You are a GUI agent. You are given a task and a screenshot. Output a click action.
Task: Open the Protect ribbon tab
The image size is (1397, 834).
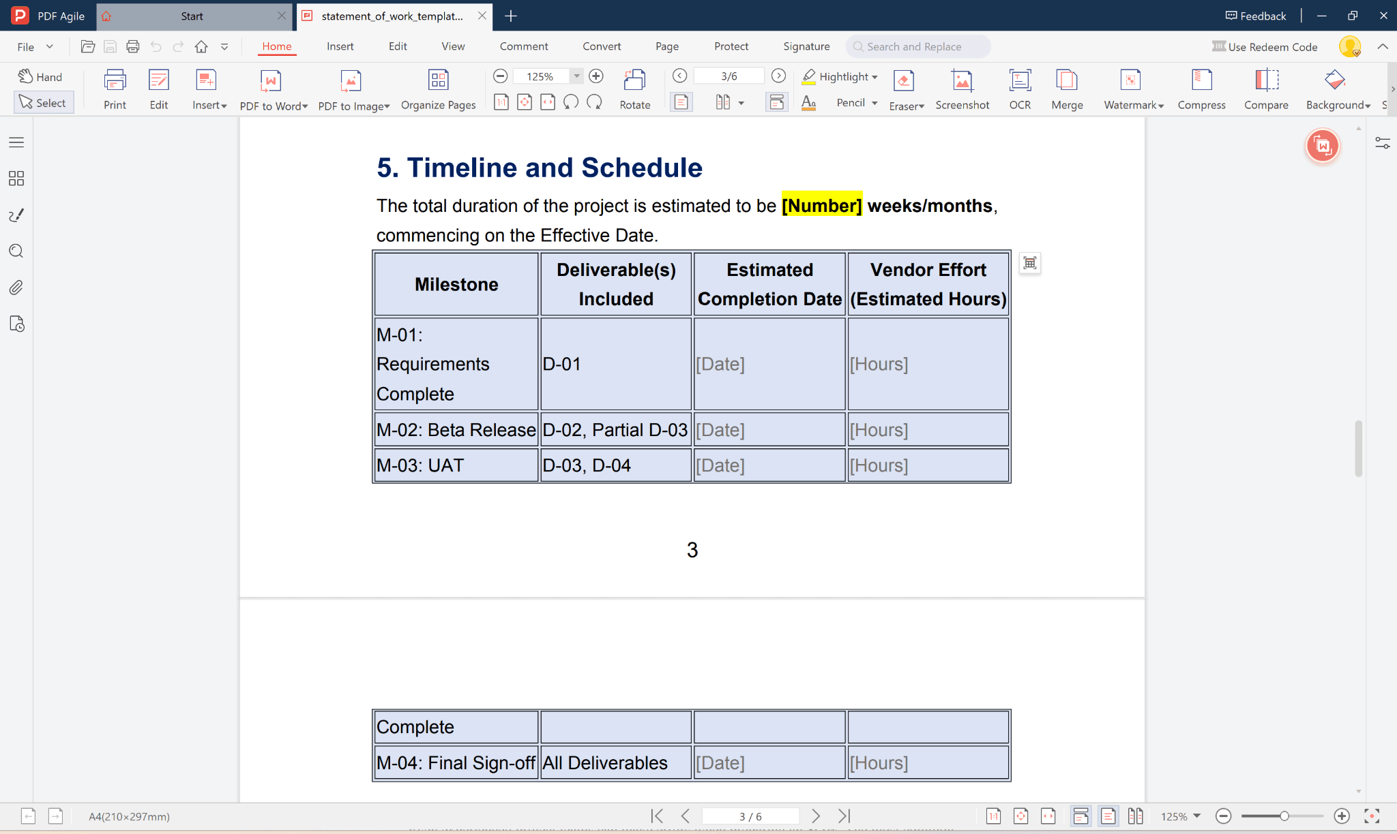tap(731, 46)
